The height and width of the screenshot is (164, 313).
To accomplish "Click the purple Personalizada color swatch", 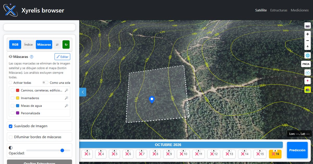I will (x=17, y=113).
